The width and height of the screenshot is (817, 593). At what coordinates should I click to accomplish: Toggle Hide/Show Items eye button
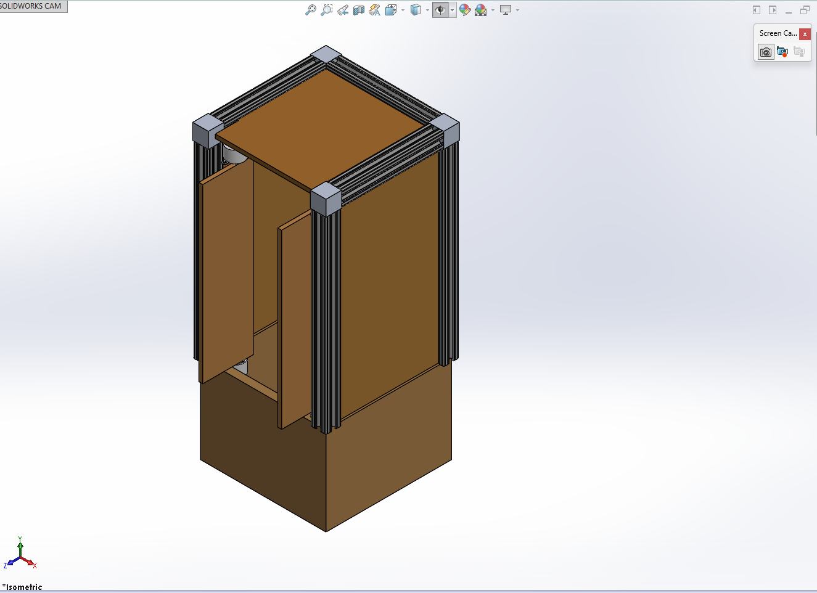(440, 10)
